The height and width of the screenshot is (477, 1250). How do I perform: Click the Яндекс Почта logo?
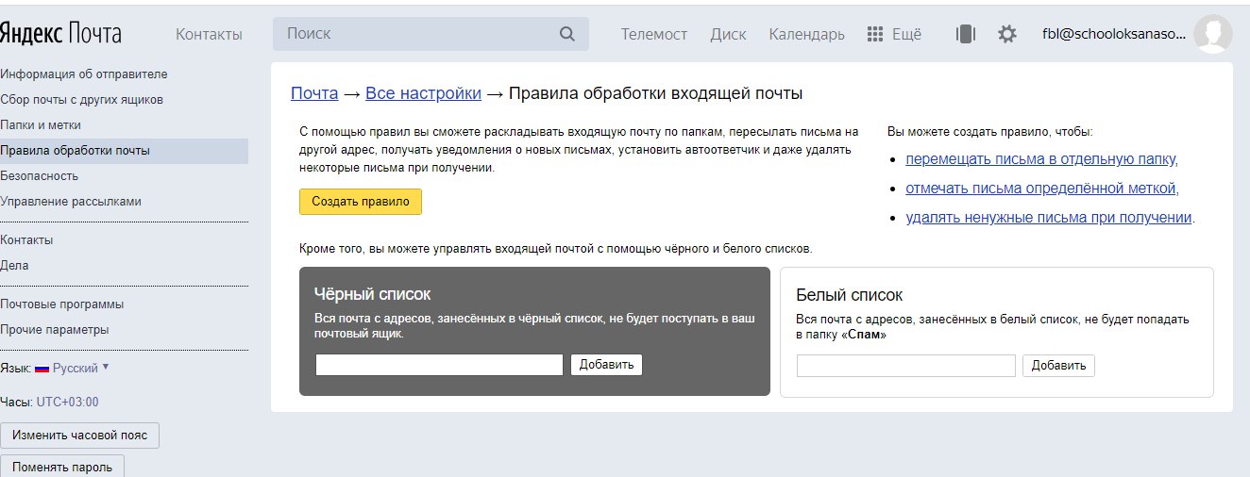[60, 34]
